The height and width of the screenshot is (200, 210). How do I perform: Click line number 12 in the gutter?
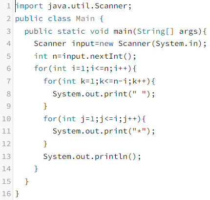[x=6, y=144]
